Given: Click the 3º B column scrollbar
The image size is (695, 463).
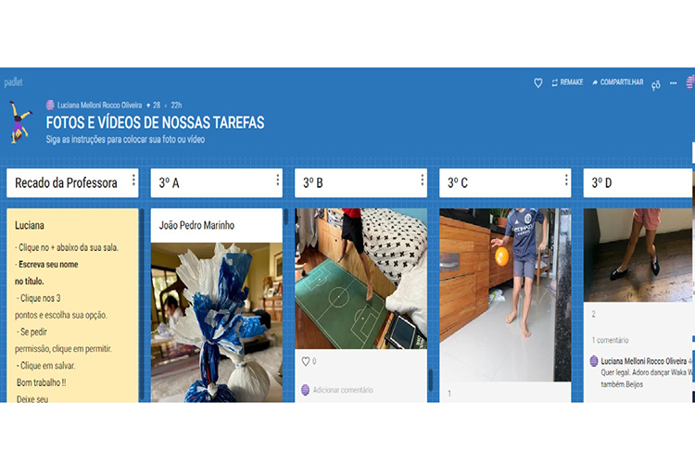Looking at the screenshot, I should pyautogui.click(x=430, y=381).
